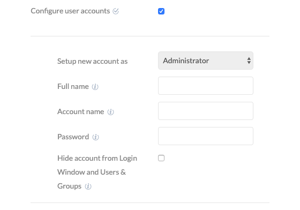Open the Setup new account as dropdown
The width and height of the screenshot is (300, 210).
(206, 61)
